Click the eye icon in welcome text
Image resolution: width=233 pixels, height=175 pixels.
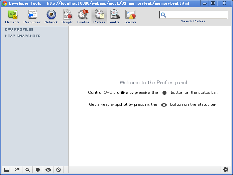(x=164, y=105)
